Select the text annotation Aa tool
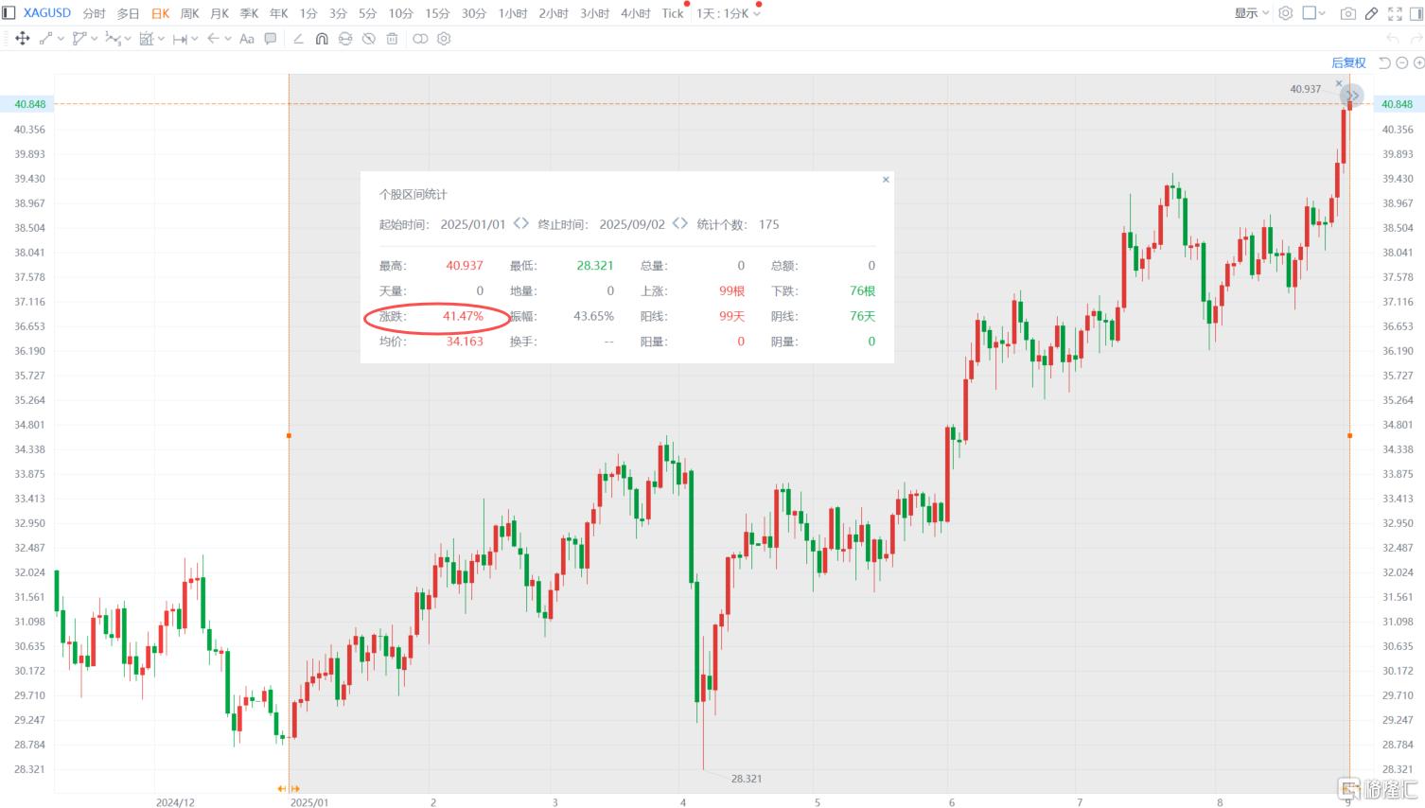Screen dimensions: 1425x808 pos(247,39)
